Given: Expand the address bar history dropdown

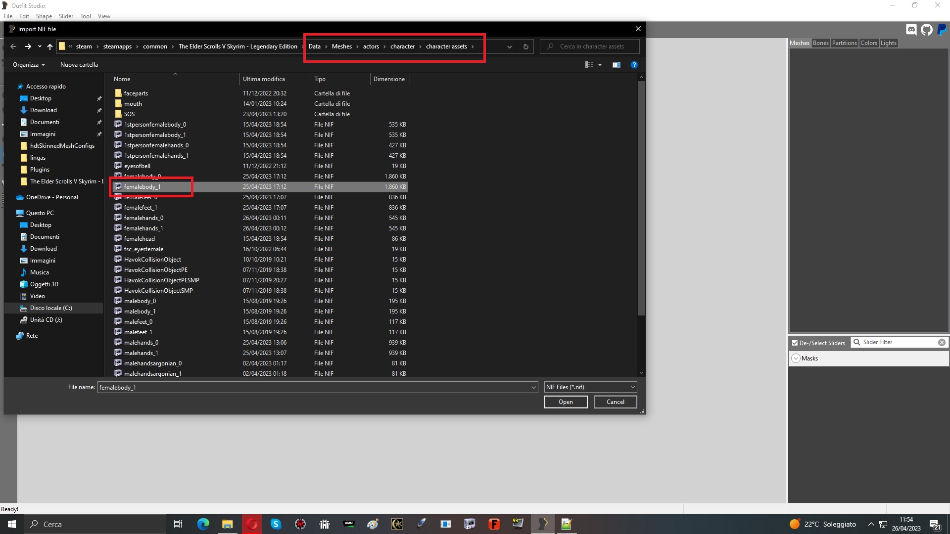Looking at the screenshot, I should (509, 46).
